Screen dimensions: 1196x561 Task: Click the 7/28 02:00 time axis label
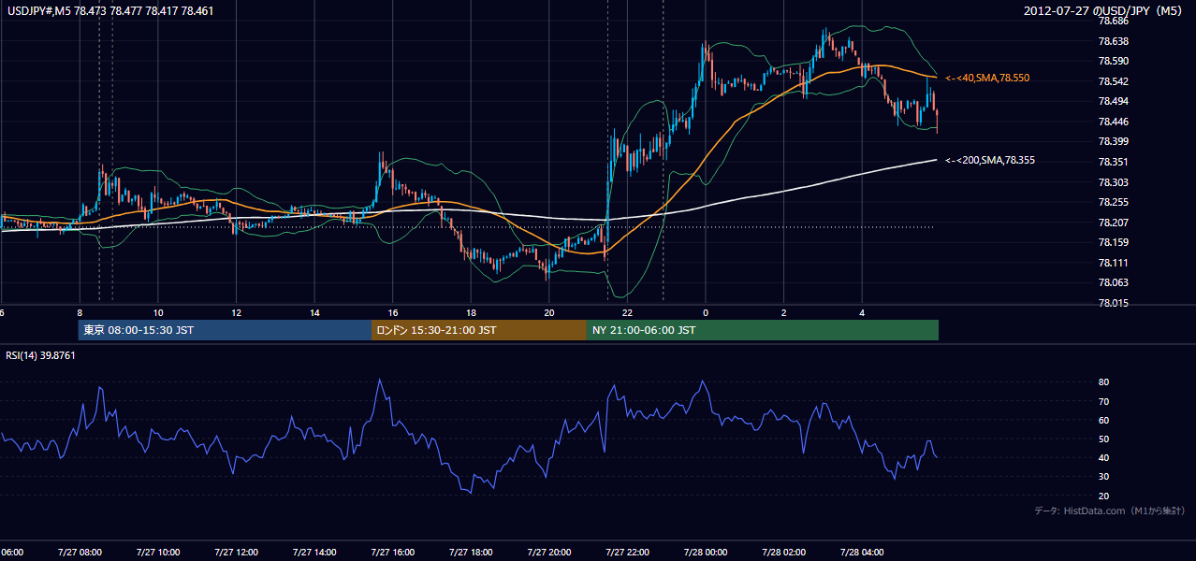(x=783, y=552)
